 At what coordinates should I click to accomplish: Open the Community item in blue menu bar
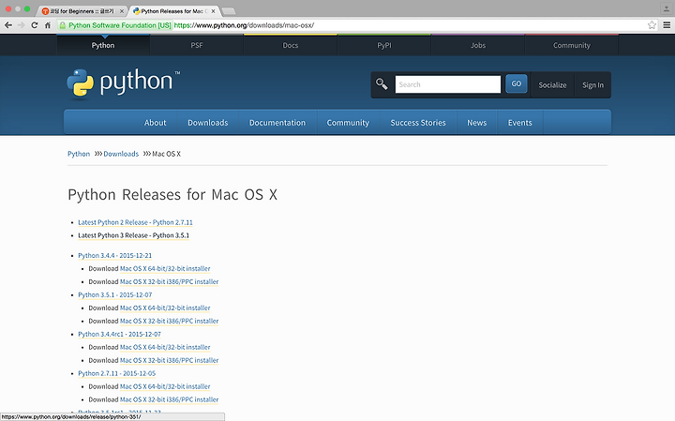click(x=348, y=123)
